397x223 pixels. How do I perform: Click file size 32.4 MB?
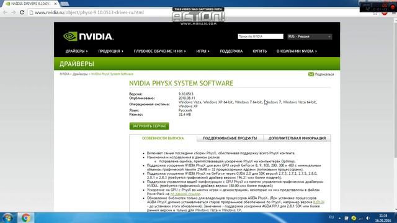coord(185,114)
